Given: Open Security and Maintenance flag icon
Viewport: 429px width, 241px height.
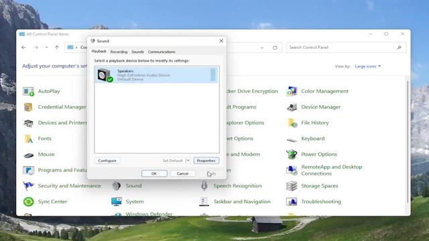Looking at the screenshot, I should point(28,186).
